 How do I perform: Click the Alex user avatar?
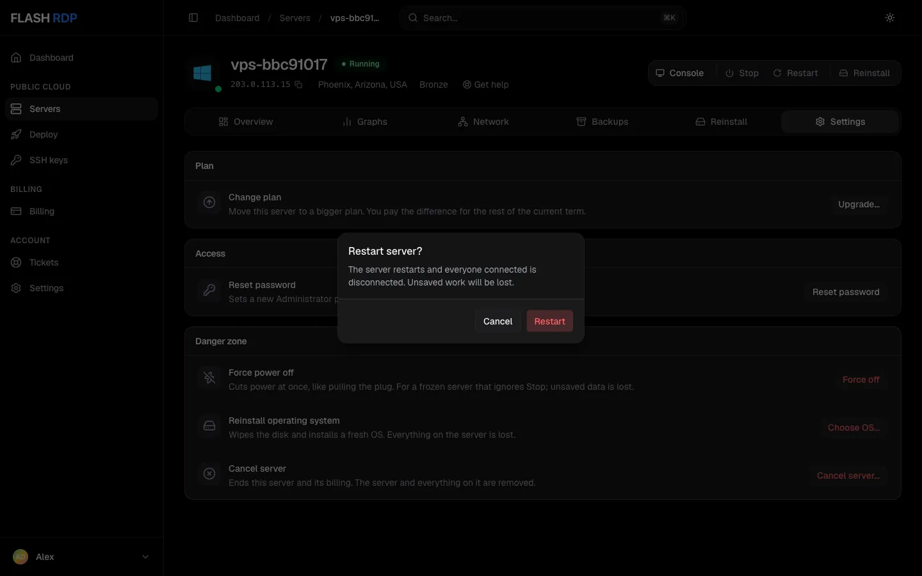tap(20, 557)
